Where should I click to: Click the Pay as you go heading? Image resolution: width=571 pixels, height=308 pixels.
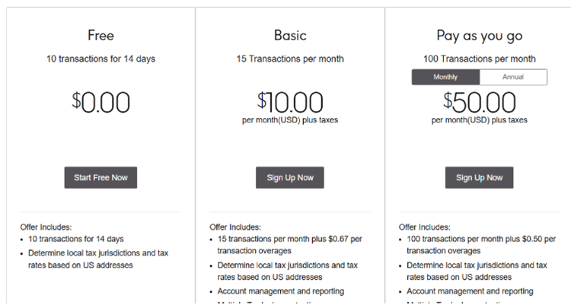(479, 35)
